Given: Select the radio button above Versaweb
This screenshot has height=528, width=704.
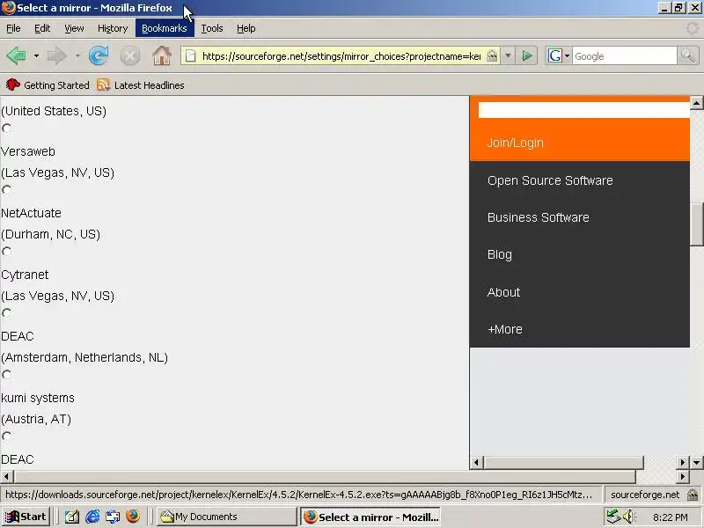Looking at the screenshot, I should [6, 128].
